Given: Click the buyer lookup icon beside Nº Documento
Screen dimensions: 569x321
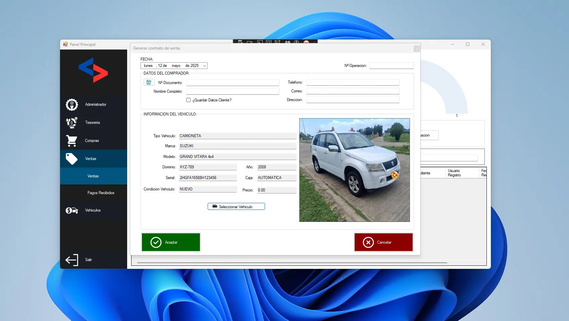Looking at the screenshot, I should tap(149, 82).
